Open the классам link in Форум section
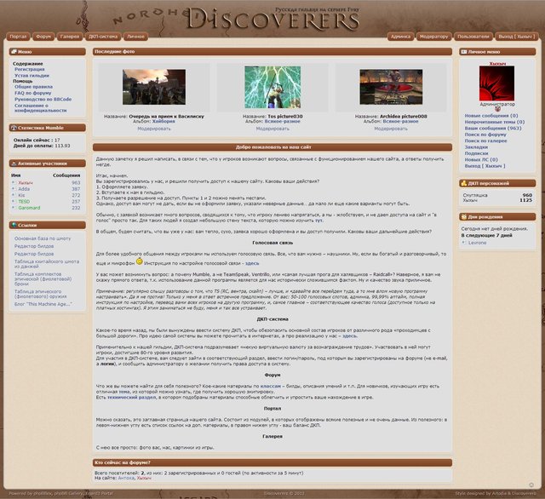 tap(271, 386)
